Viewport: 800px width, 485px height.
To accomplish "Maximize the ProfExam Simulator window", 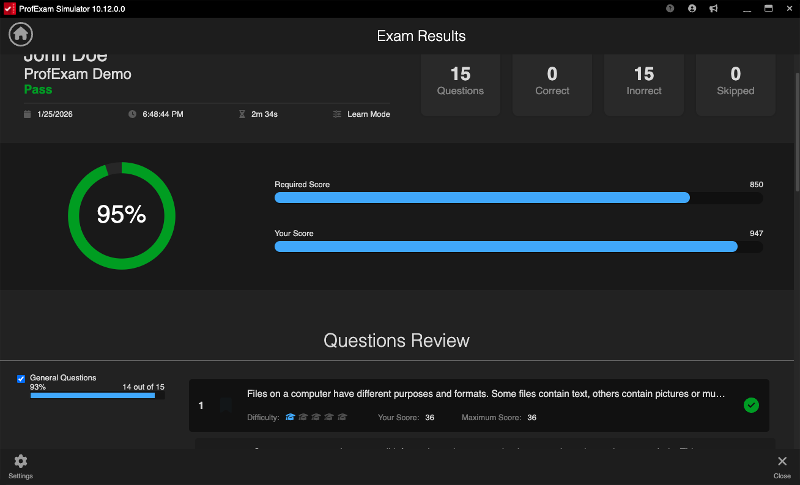I will click(x=768, y=9).
